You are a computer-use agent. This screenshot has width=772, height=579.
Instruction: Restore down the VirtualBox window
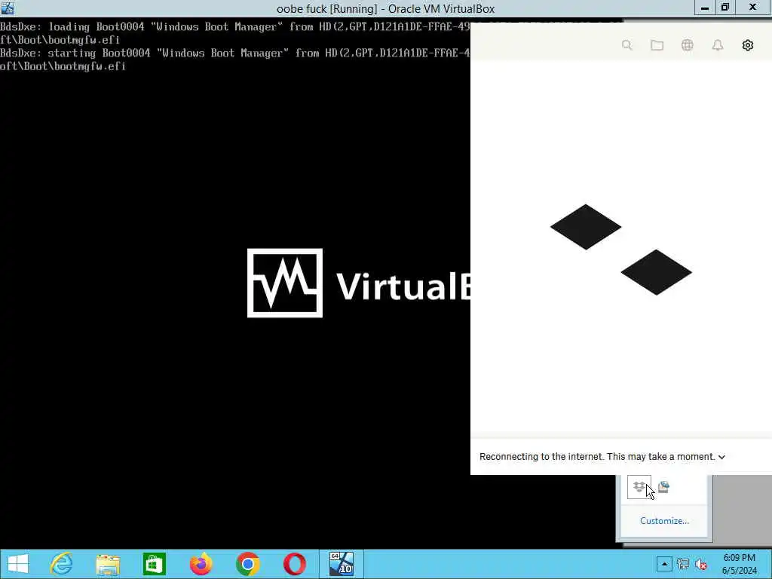pyautogui.click(x=725, y=8)
